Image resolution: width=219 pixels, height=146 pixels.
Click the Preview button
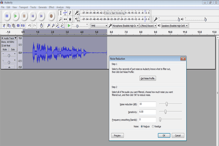[x=118, y=135]
